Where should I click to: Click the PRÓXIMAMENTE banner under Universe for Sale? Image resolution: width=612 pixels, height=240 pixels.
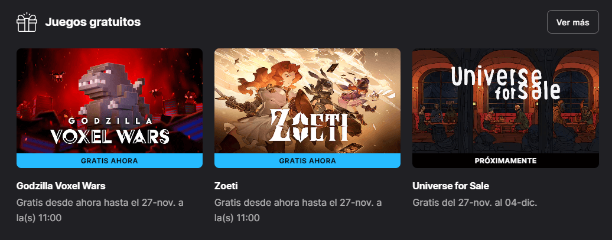pos(506,160)
